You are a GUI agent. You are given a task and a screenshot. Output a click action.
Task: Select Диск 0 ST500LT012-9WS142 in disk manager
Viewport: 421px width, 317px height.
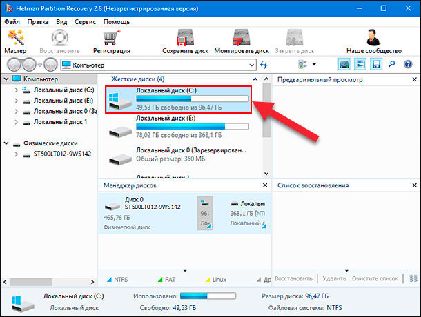click(x=146, y=214)
